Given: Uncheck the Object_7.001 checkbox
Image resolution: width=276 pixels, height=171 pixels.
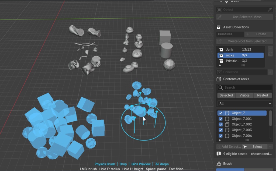Looking at the screenshot, I should tap(220, 119).
